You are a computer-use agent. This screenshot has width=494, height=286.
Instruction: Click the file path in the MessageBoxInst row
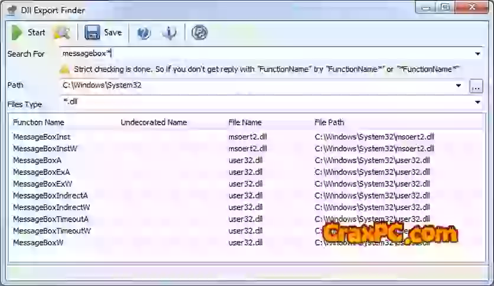tap(374, 136)
